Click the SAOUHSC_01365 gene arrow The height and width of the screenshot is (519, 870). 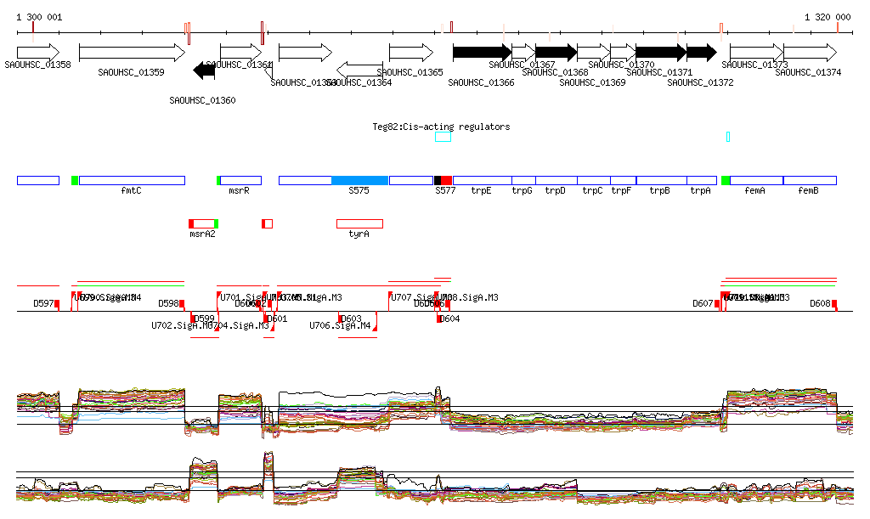tap(411, 53)
